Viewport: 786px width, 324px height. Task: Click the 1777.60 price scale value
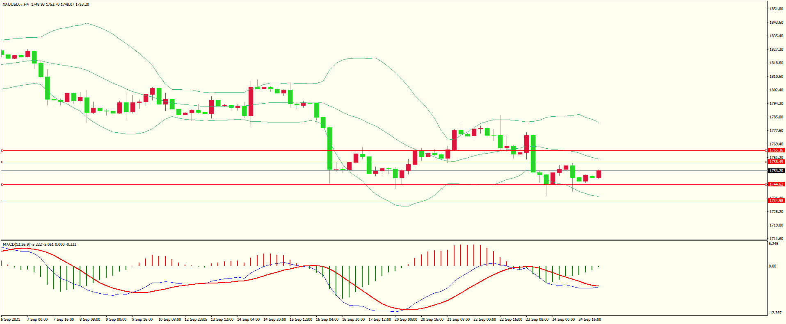tap(776, 130)
